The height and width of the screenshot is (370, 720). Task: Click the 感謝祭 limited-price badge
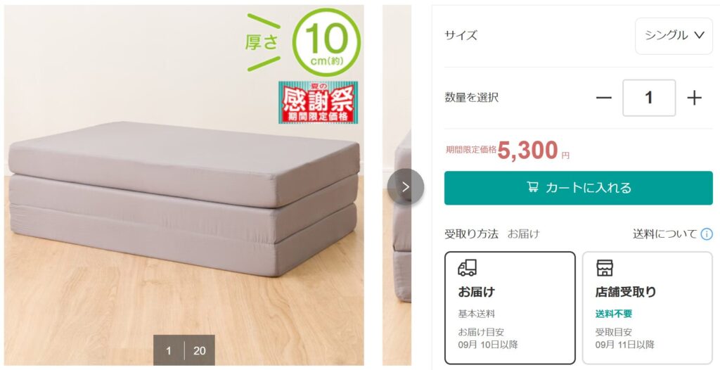pos(318,103)
